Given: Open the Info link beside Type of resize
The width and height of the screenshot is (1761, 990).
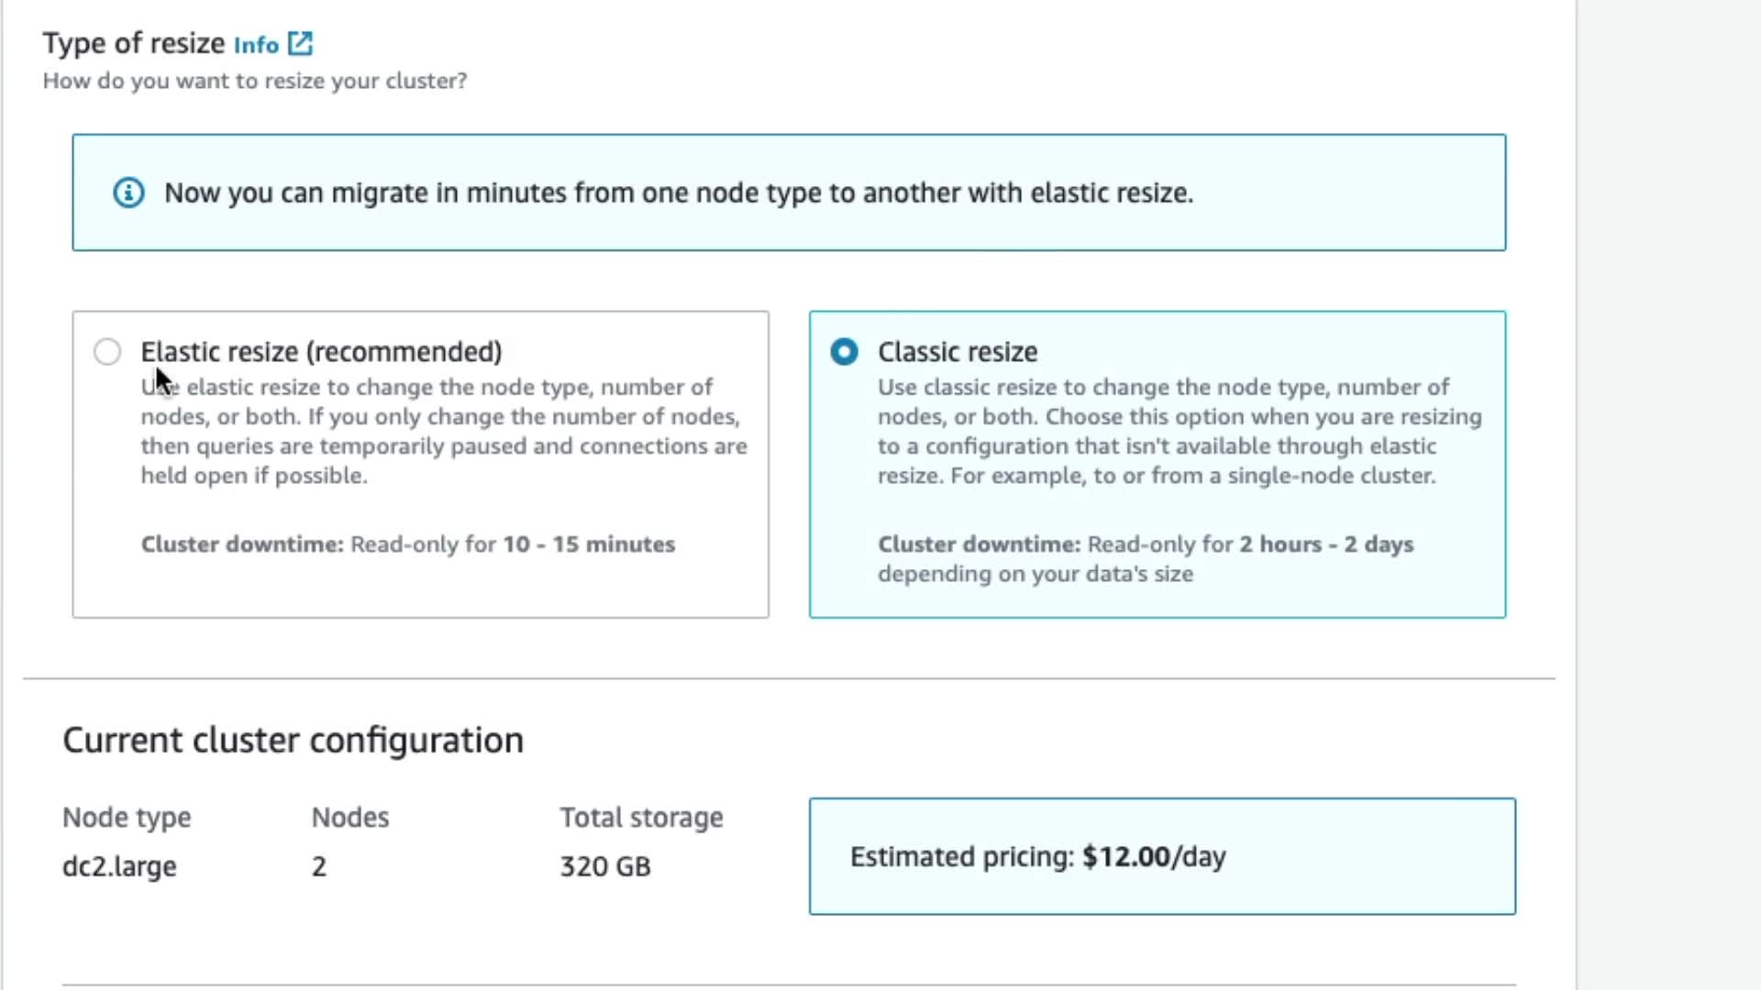Looking at the screenshot, I should (x=256, y=45).
